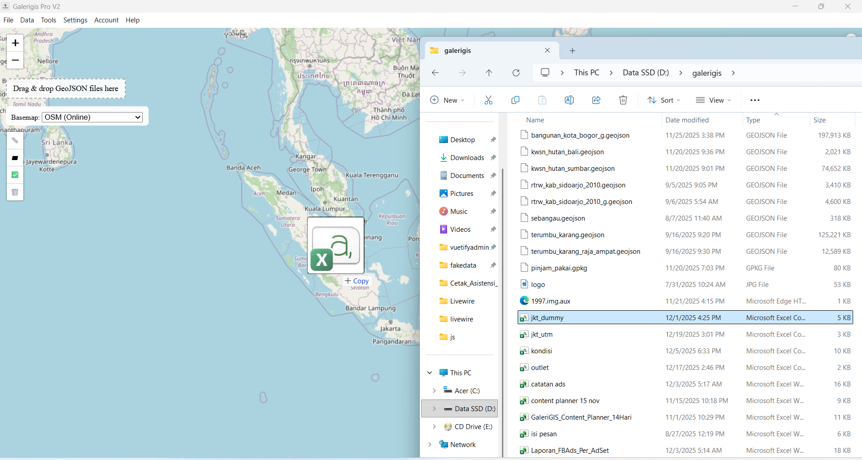Open the trash tool on the map sidebar
The height and width of the screenshot is (460, 862).
(15, 192)
